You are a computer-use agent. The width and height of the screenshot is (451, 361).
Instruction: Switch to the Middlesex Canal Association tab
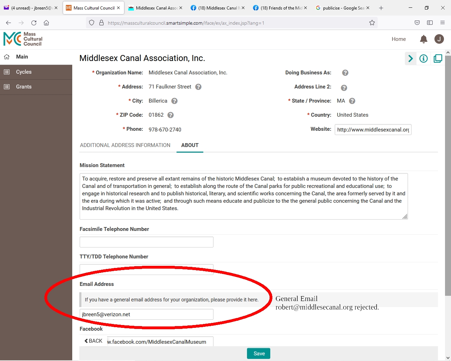tap(155, 8)
